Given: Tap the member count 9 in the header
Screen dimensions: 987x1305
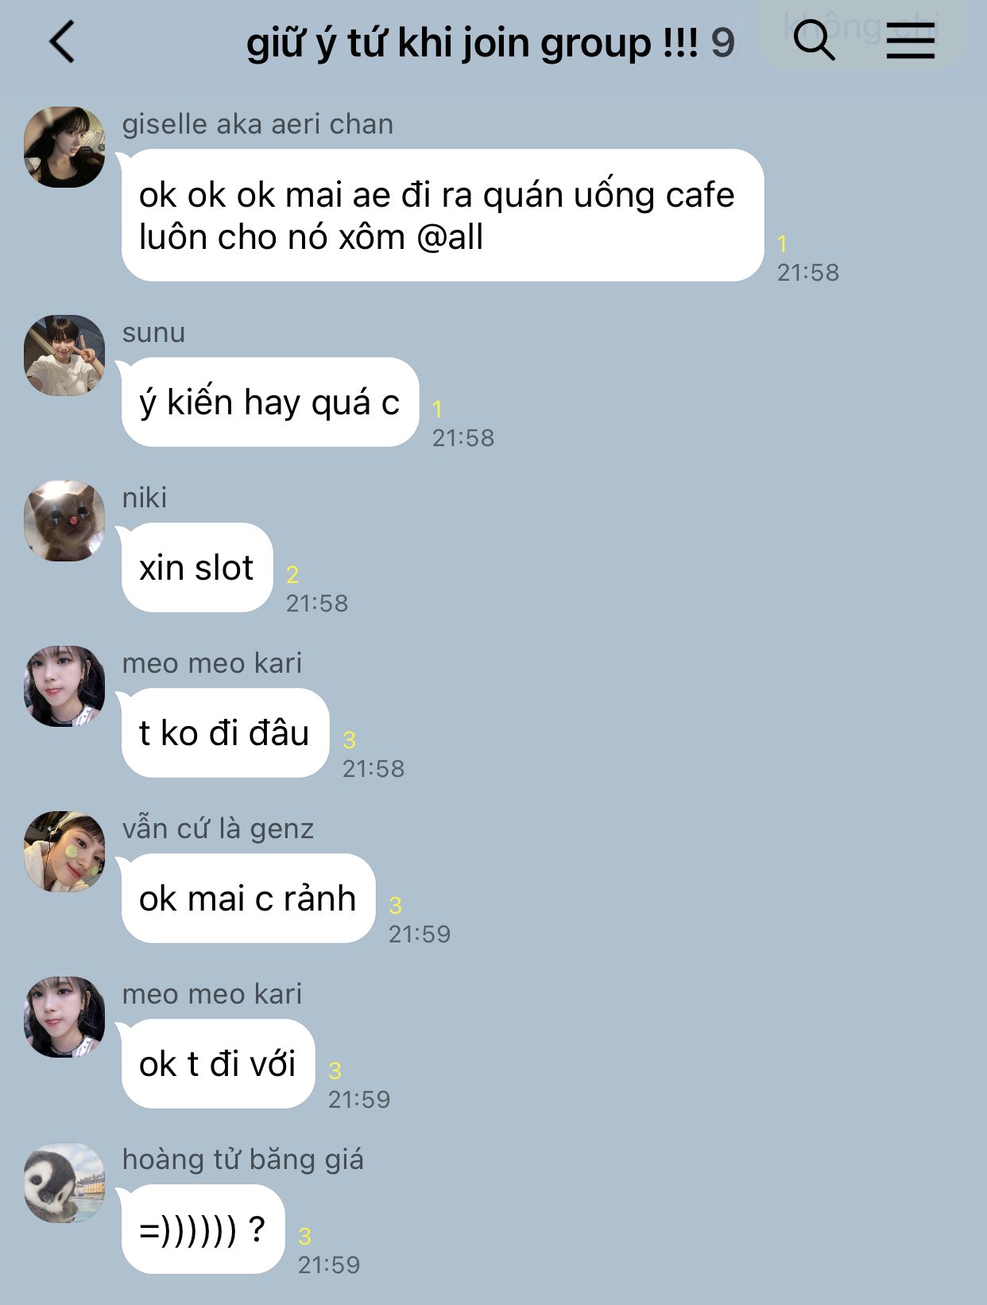Looking at the screenshot, I should tap(722, 43).
